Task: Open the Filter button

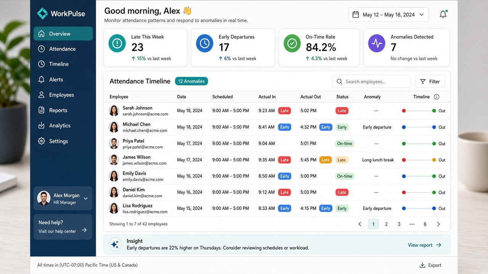Action: tap(430, 81)
